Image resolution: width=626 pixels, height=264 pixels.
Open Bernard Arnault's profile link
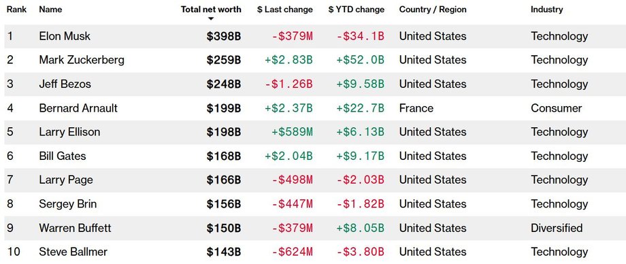point(78,108)
